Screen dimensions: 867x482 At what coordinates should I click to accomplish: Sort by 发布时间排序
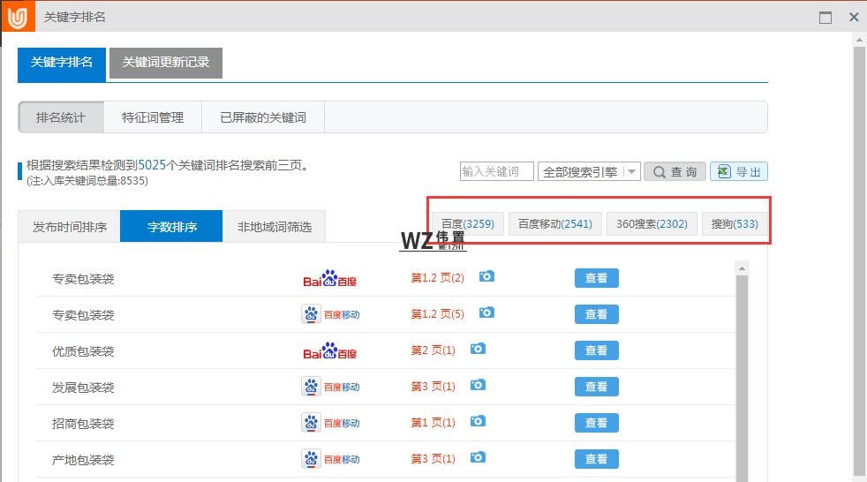pyautogui.click(x=70, y=227)
